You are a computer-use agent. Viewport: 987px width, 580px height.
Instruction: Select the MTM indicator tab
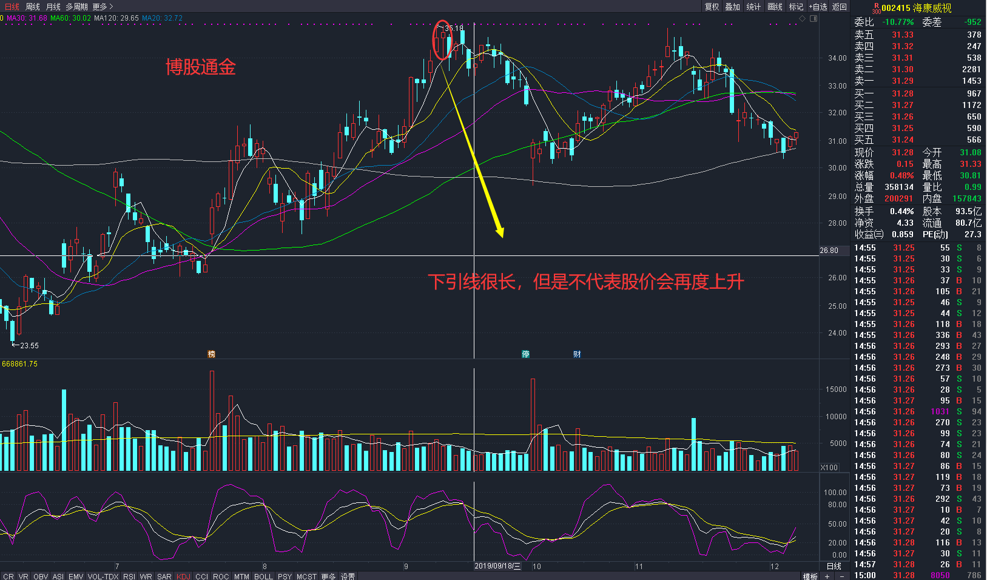(241, 576)
